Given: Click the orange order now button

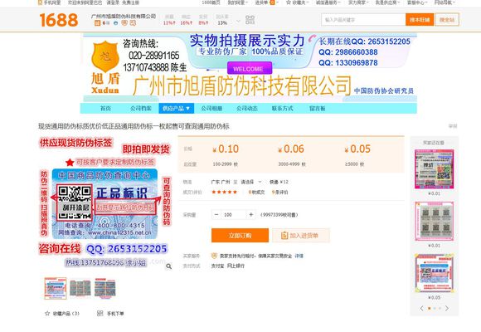Looking at the screenshot, I should pyautogui.click(x=240, y=235).
